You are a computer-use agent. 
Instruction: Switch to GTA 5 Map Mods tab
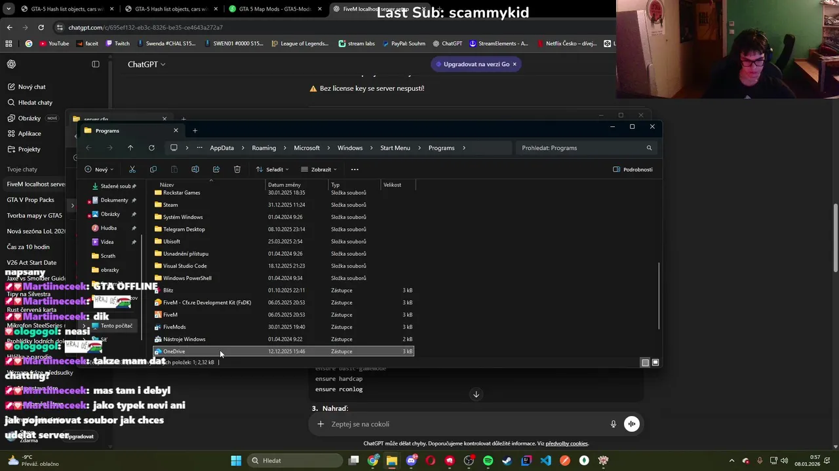[274, 9]
